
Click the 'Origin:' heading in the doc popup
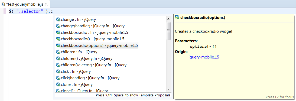point(181,52)
